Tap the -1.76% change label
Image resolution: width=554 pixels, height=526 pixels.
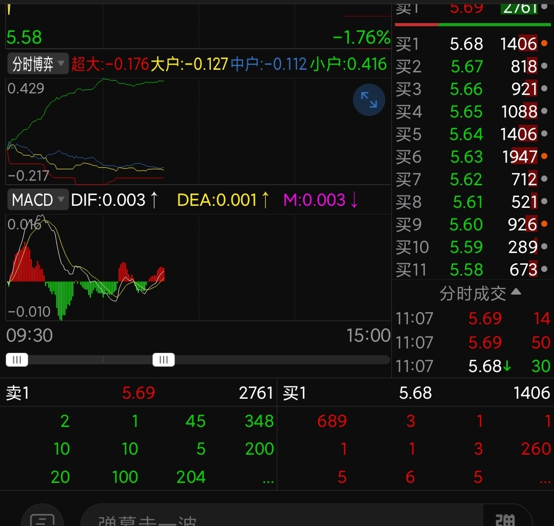[362, 37]
